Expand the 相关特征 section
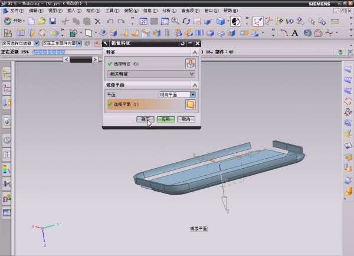The image size is (354, 256). 192,74
